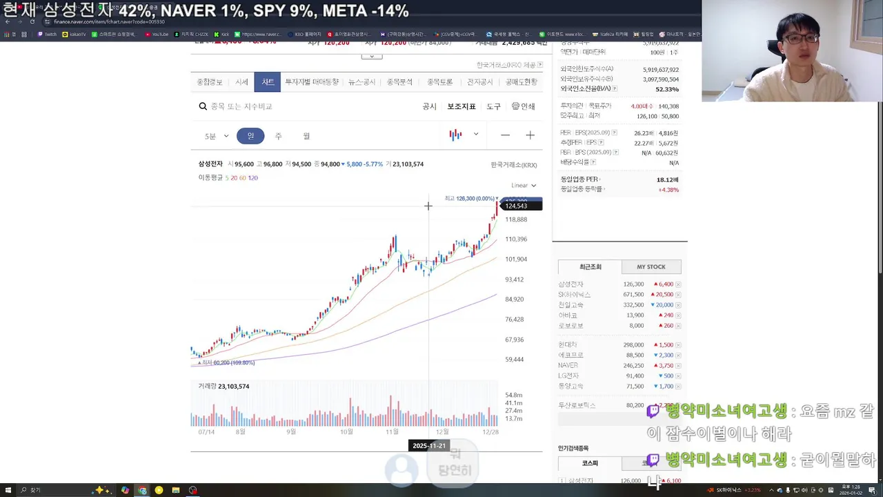883x497 pixels.
Task: Click the 이동평균 120 period label
Action: (x=252, y=178)
